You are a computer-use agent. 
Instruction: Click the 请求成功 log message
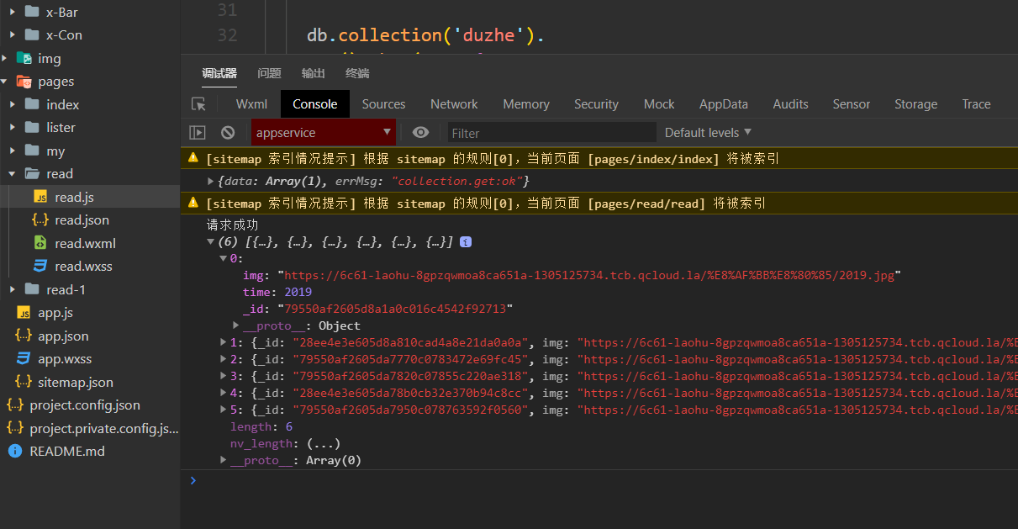click(x=233, y=225)
